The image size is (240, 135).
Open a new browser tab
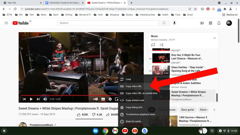131,3
